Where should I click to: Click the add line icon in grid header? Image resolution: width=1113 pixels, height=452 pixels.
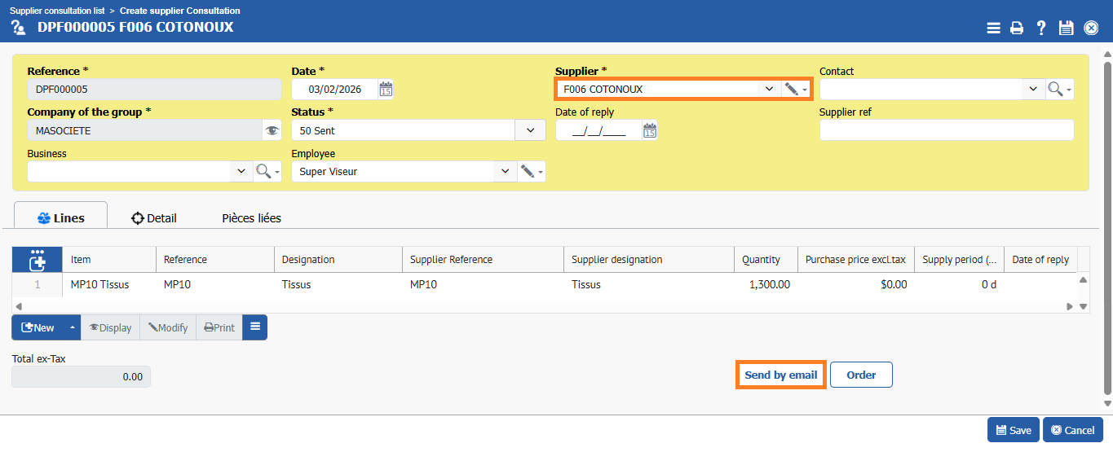(x=37, y=260)
